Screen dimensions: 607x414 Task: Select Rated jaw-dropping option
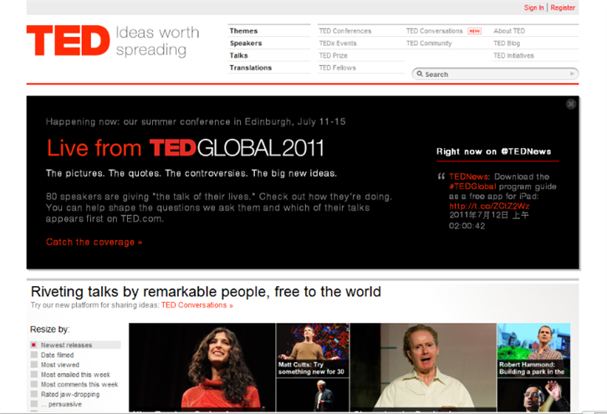click(x=65, y=394)
